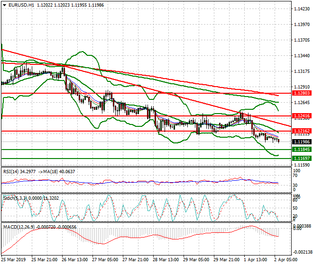The height and width of the screenshot is (265, 313).
Task: Click the RSI scale level 70
Action: pos(295,176)
